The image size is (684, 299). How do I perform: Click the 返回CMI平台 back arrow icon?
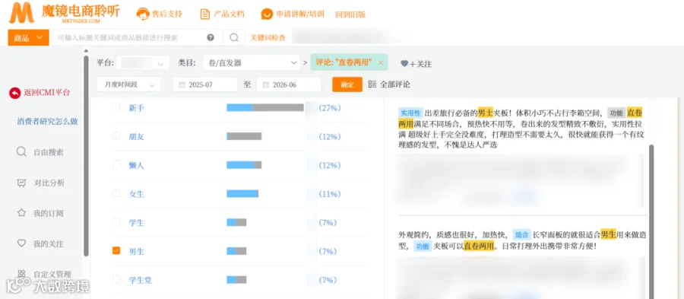point(15,93)
